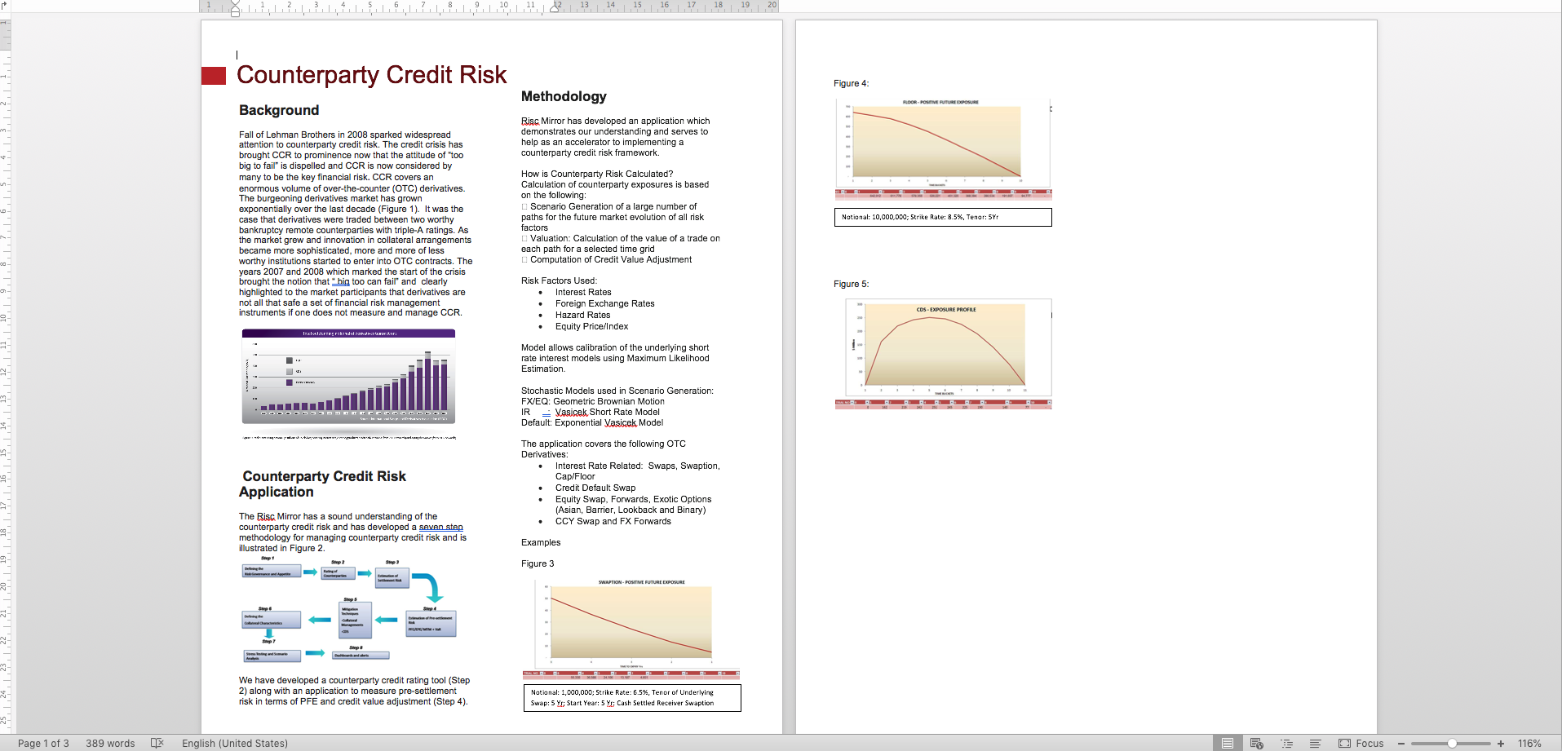1562x751 pixels.
Task: Select the seven step flow diagram
Action: point(349,609)
